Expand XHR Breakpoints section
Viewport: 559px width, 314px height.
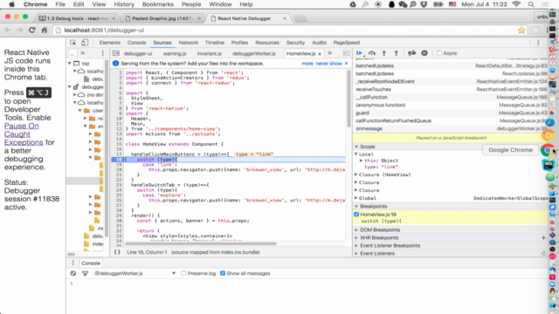point(356,238)
